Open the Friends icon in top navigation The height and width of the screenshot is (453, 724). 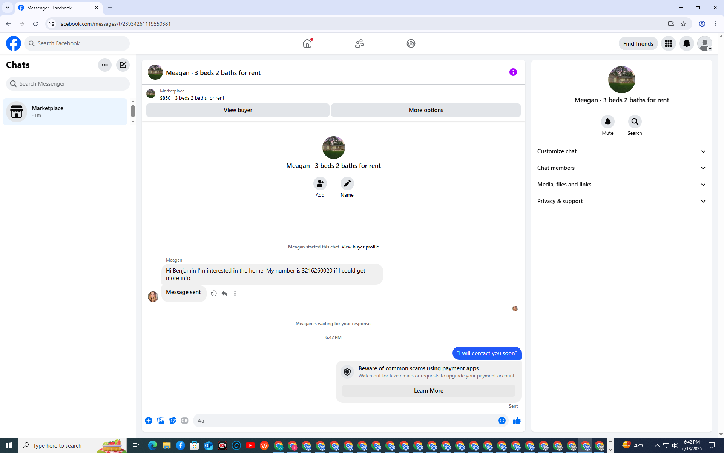click(x=359, y=43)
